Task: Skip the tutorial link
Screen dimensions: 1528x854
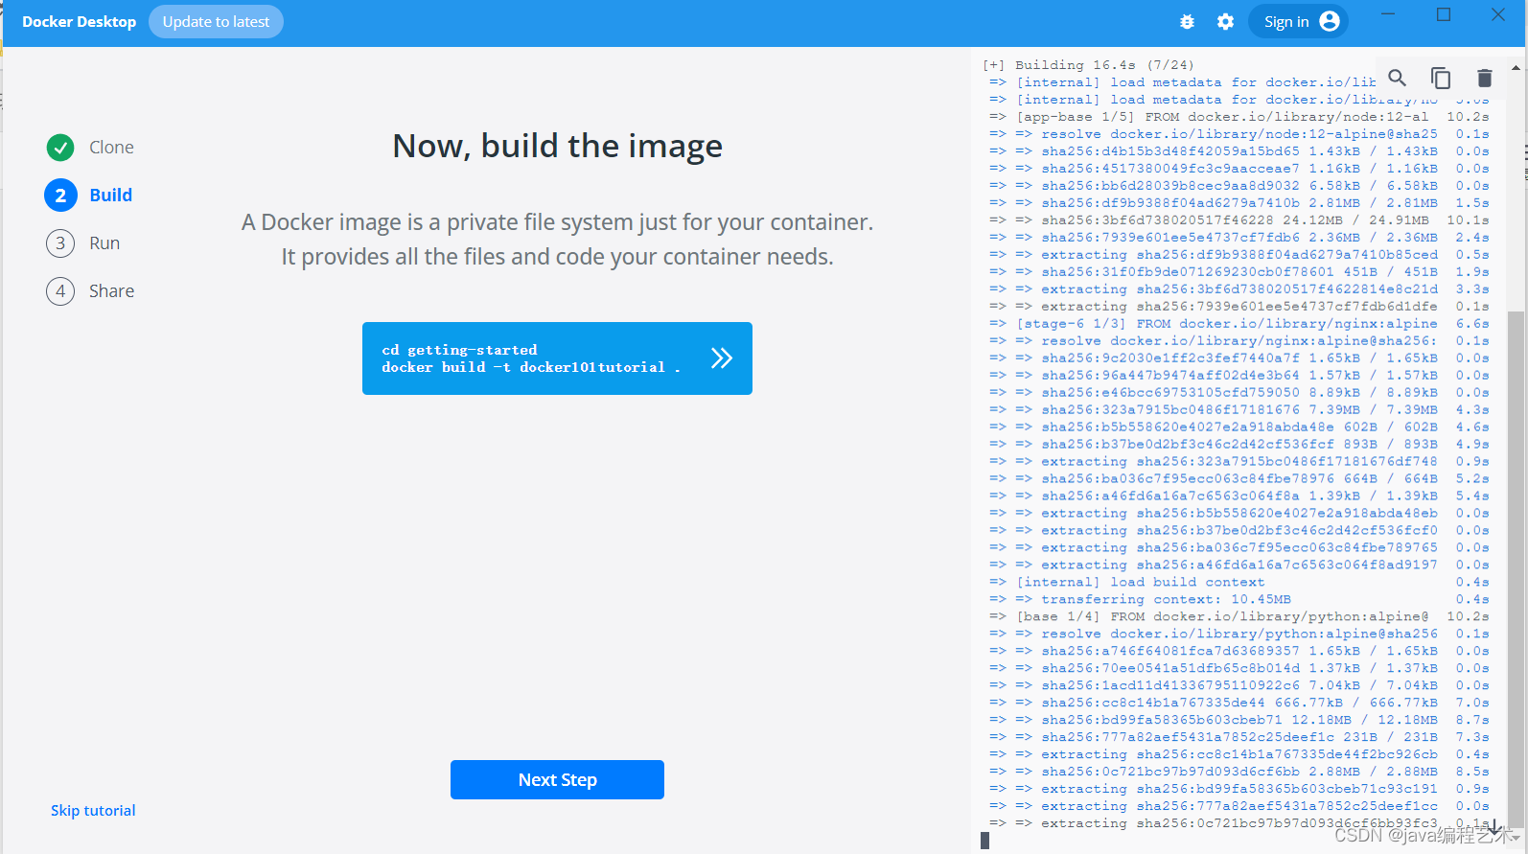Action: tap(93, 811)
